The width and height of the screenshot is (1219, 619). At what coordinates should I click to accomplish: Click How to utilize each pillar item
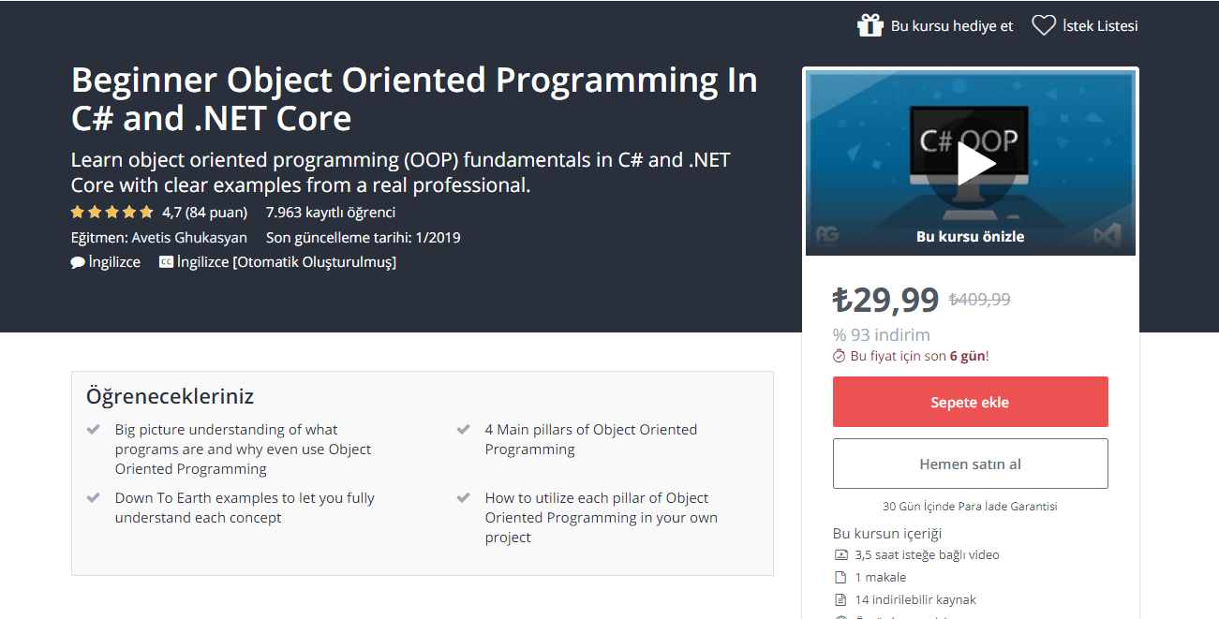602,517
